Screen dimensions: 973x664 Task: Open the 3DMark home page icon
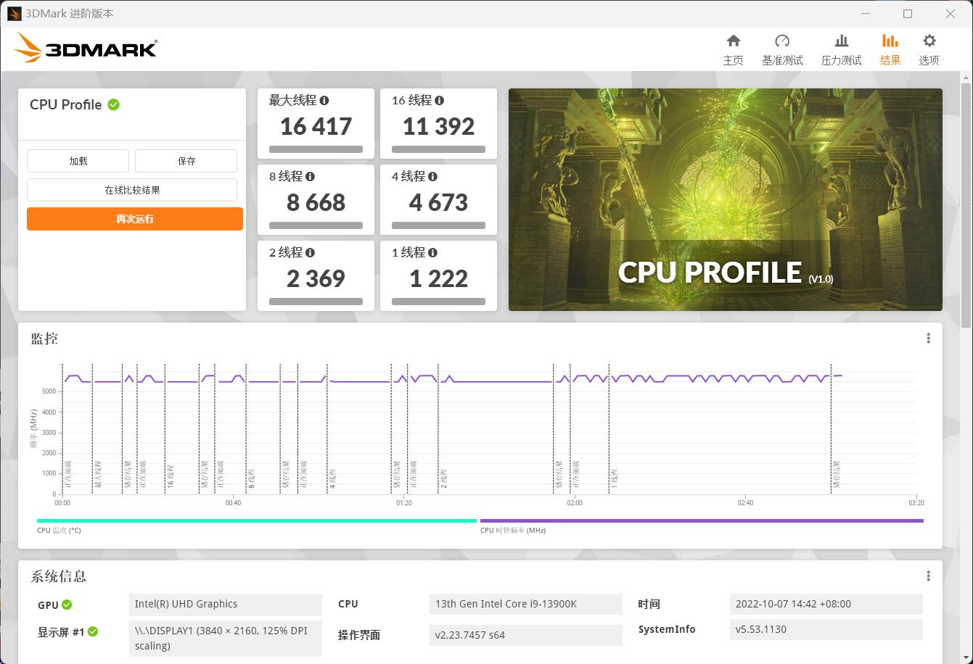pos(734,42)
